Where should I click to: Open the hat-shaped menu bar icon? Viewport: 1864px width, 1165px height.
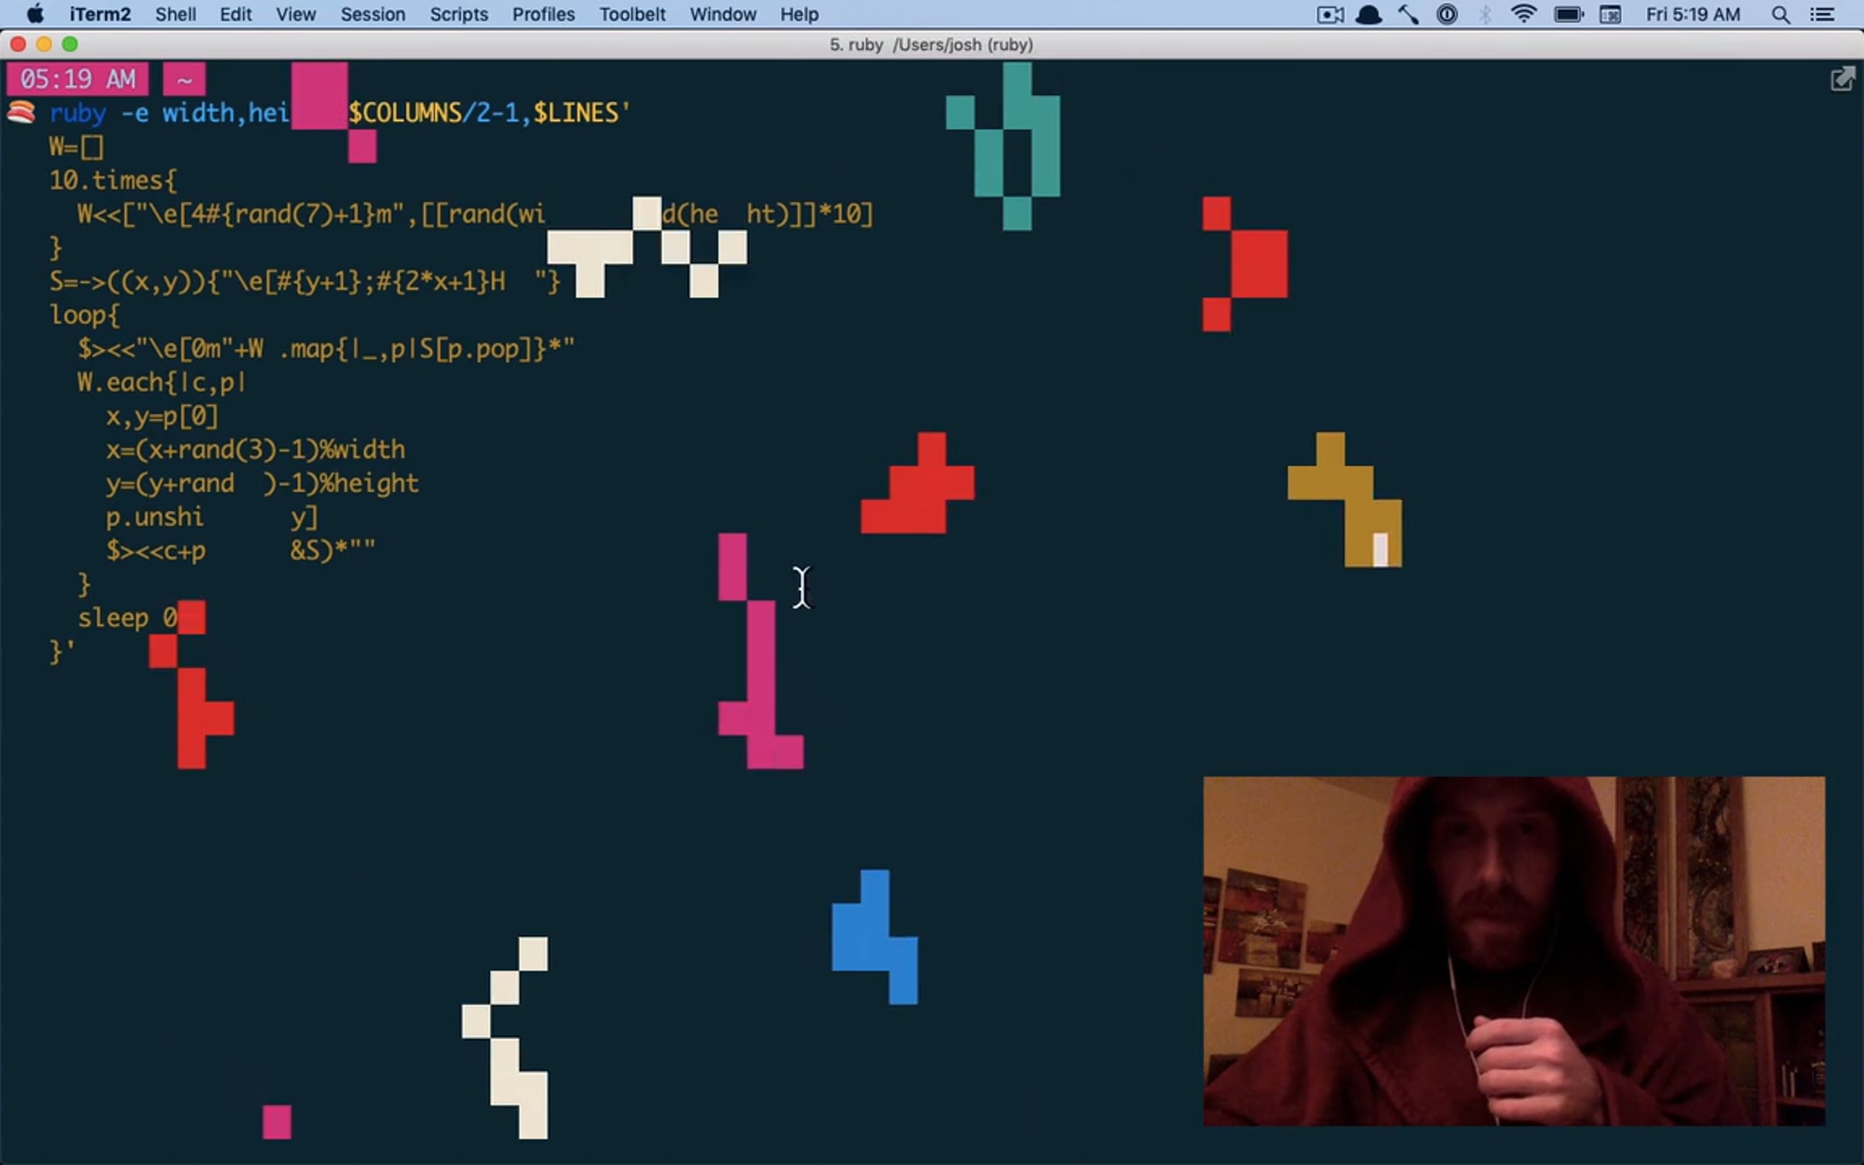point(1368,15)
